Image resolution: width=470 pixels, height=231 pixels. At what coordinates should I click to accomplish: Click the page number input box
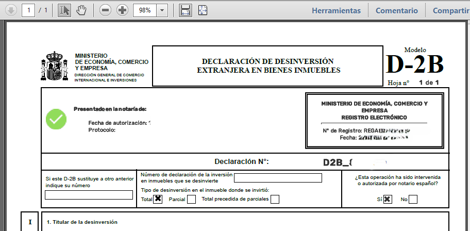click(x=28, y=10)
